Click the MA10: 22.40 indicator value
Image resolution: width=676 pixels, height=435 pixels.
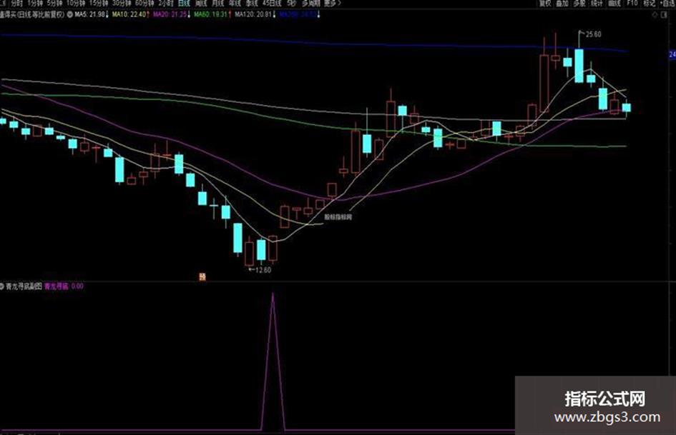(131, 15)
